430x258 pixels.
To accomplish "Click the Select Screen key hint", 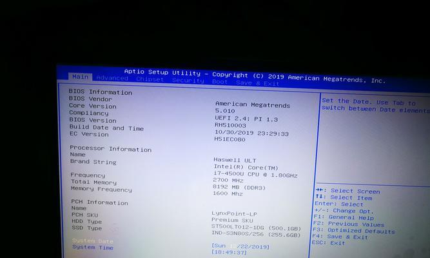I will 347,191.
